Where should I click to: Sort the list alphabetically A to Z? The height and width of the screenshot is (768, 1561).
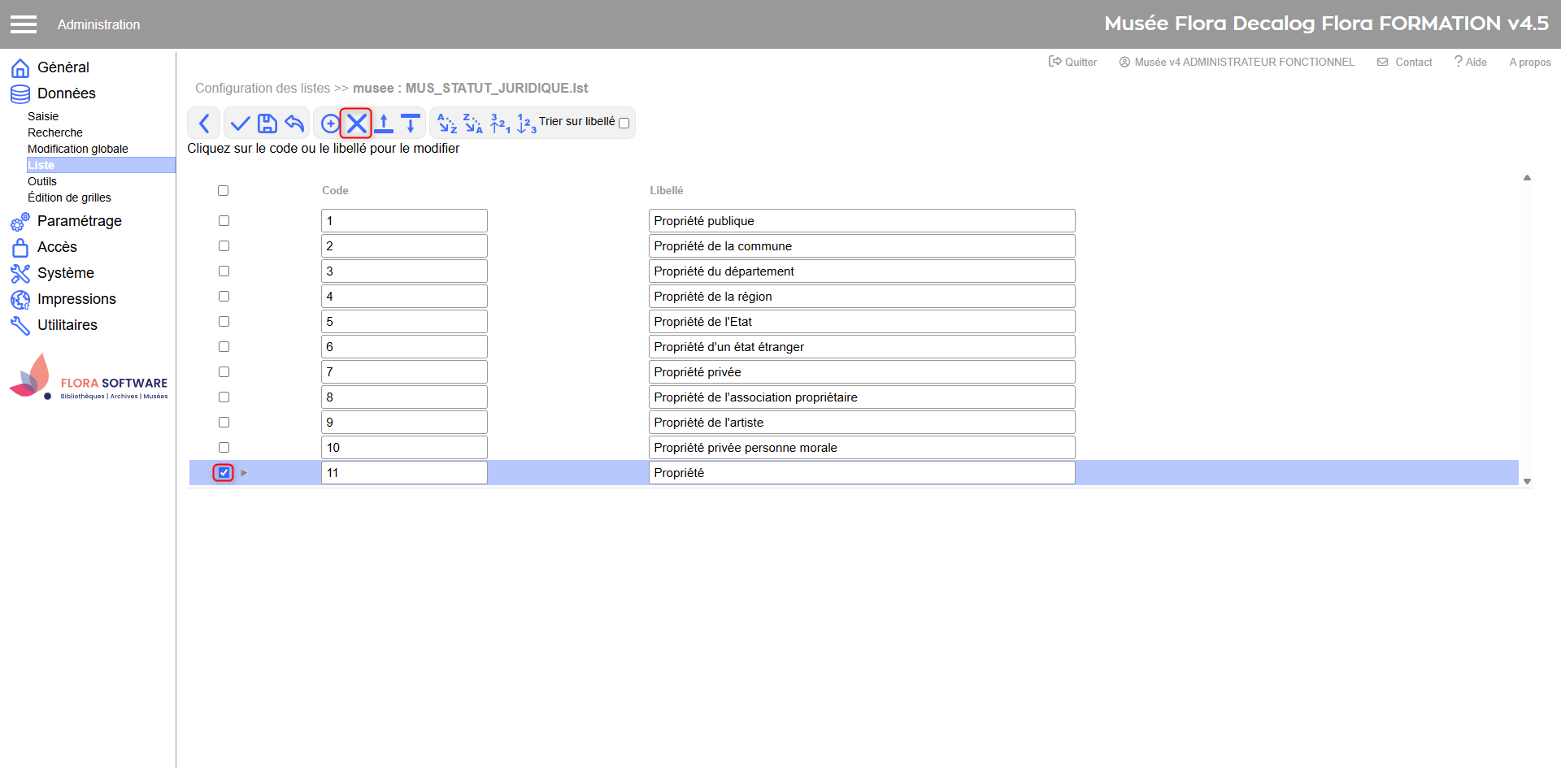click(447, 124)
